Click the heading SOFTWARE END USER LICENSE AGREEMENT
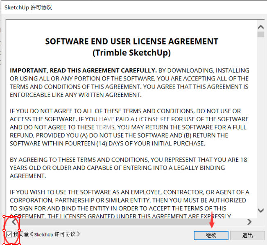The image size is (267, 245). [x=131, y=41]
